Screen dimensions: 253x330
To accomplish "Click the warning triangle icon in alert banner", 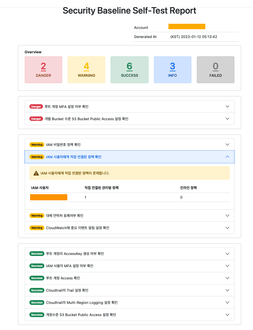I will tap(36, 173).
